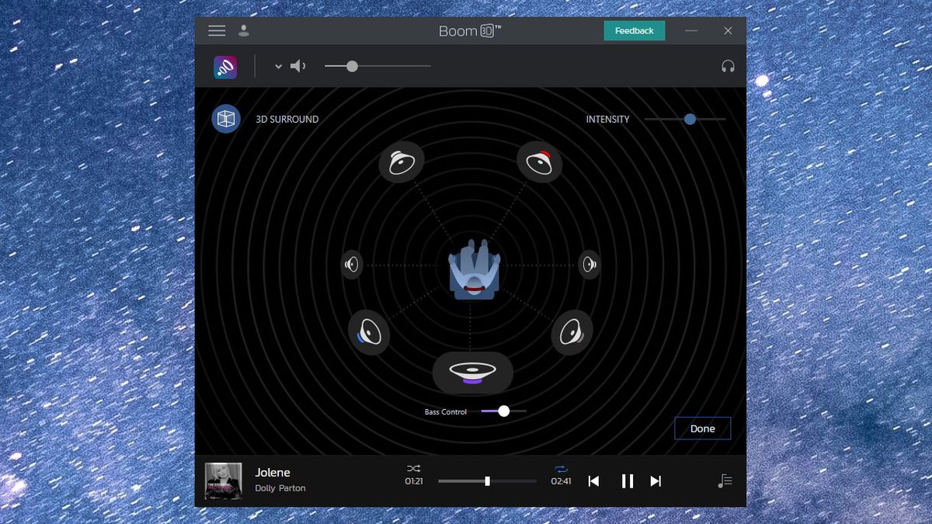Screen dimensions: 932x524
Task: Open the playlist music note icon
Action: point(724,481)
